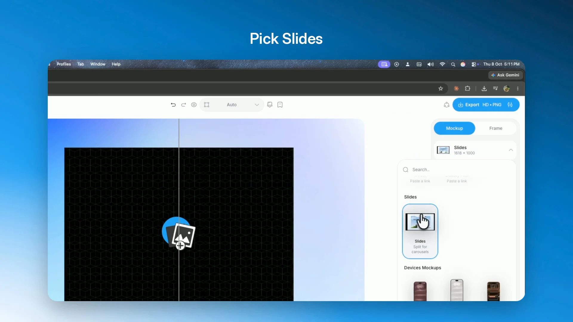Click Ask Gemini button
The width and height of the screenshot is (573, 322).
pos(505,75)
